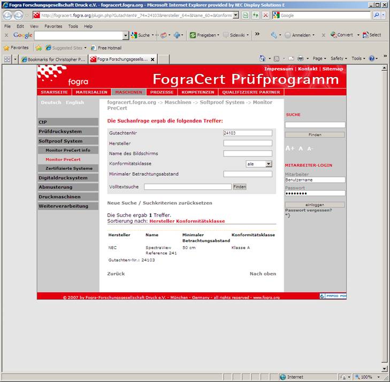Open the PROZESSE navigation tab
The height and width of the screenshot is (382, 390).
click(162, 92)
